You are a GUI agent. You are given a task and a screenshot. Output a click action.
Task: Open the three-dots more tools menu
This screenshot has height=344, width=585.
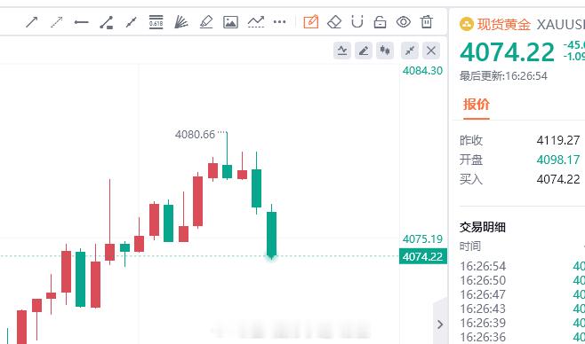point(279,22)
